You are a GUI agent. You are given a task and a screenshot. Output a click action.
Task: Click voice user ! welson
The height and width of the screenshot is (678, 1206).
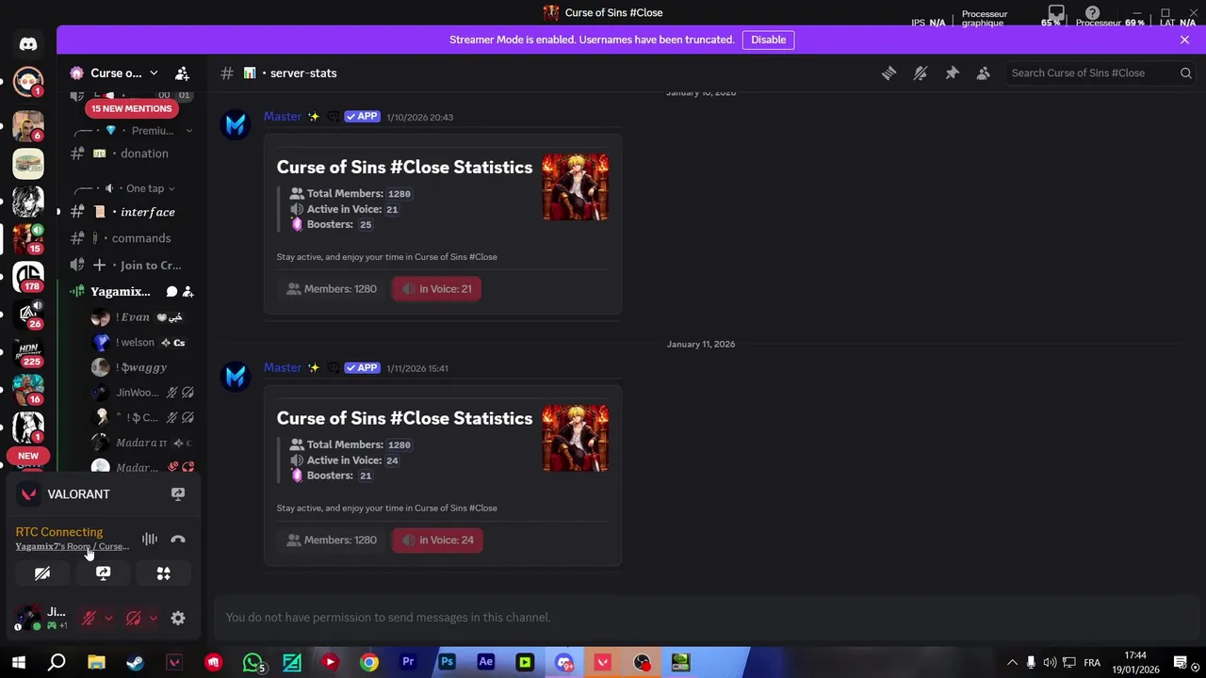[141, 342]
